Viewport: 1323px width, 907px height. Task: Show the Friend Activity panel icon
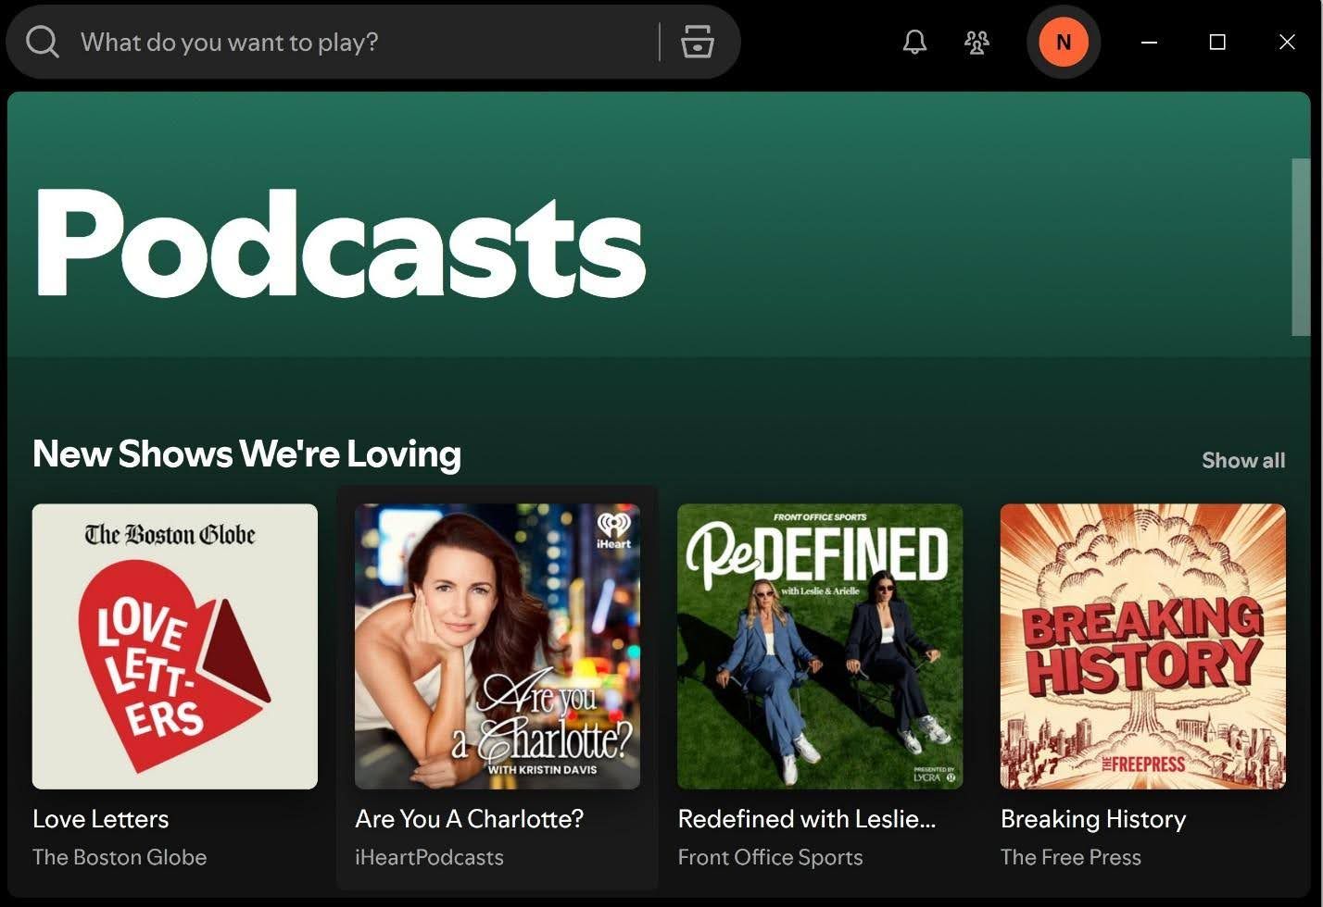coord(976,42)
